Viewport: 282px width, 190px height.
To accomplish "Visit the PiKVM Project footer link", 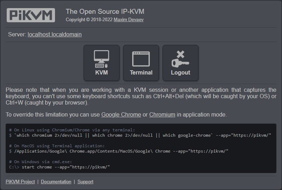I will (20, 182).
